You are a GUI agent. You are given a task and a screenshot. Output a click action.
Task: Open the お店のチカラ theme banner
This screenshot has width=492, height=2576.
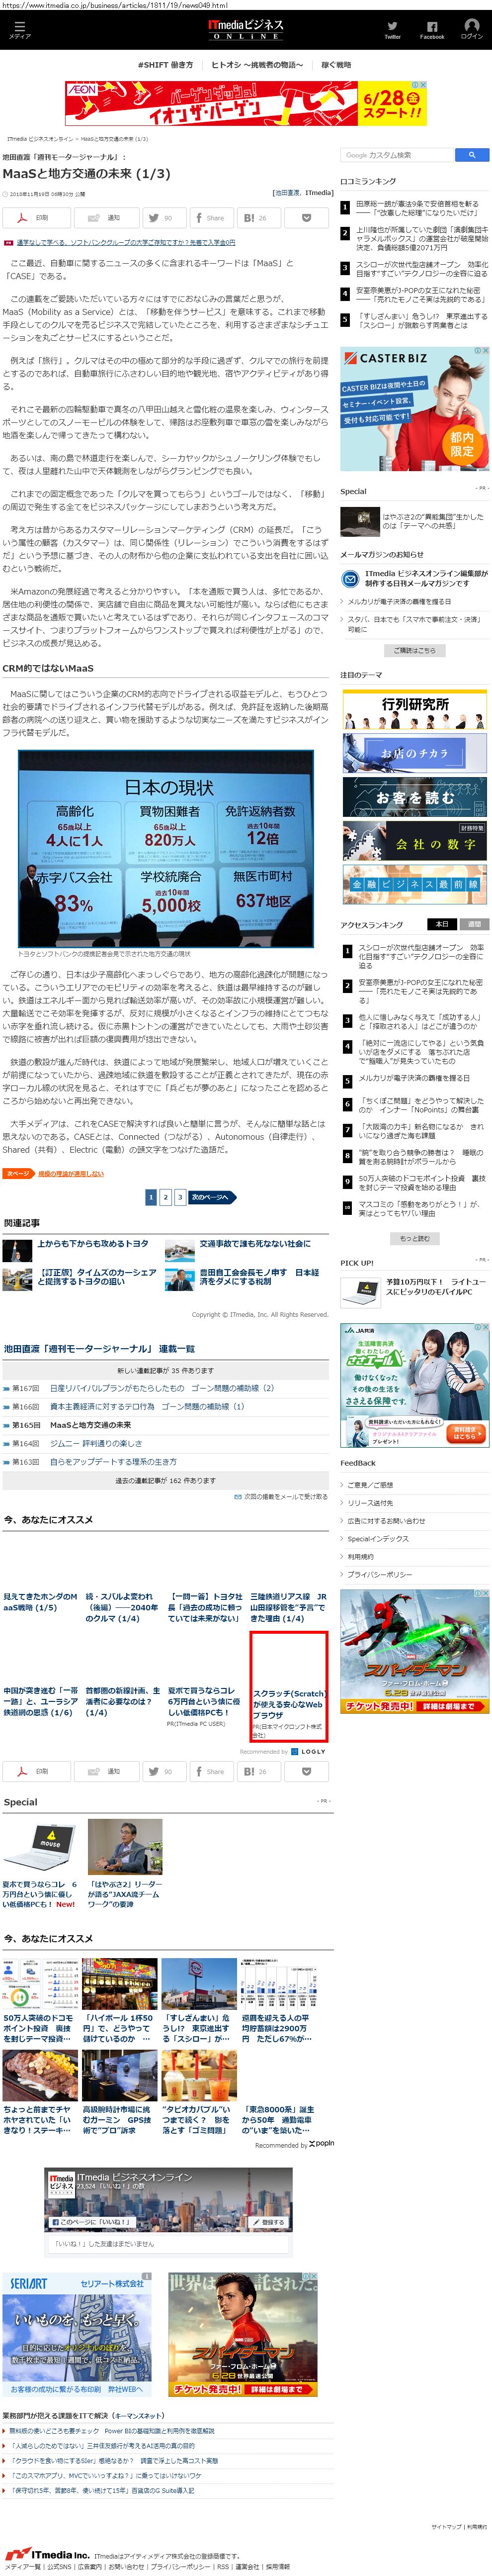click(x=414, y=752)
